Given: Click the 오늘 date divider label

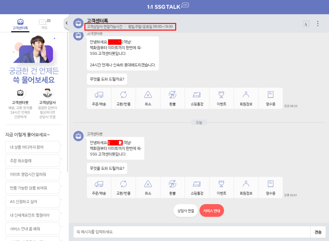Looking at the screenshot, I should pos(199,122).
